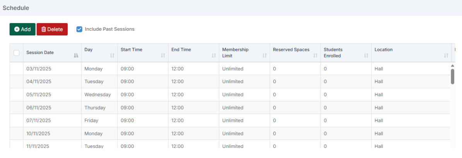Click the Hall location for 04/11/2025

click(x=379, y=82)
